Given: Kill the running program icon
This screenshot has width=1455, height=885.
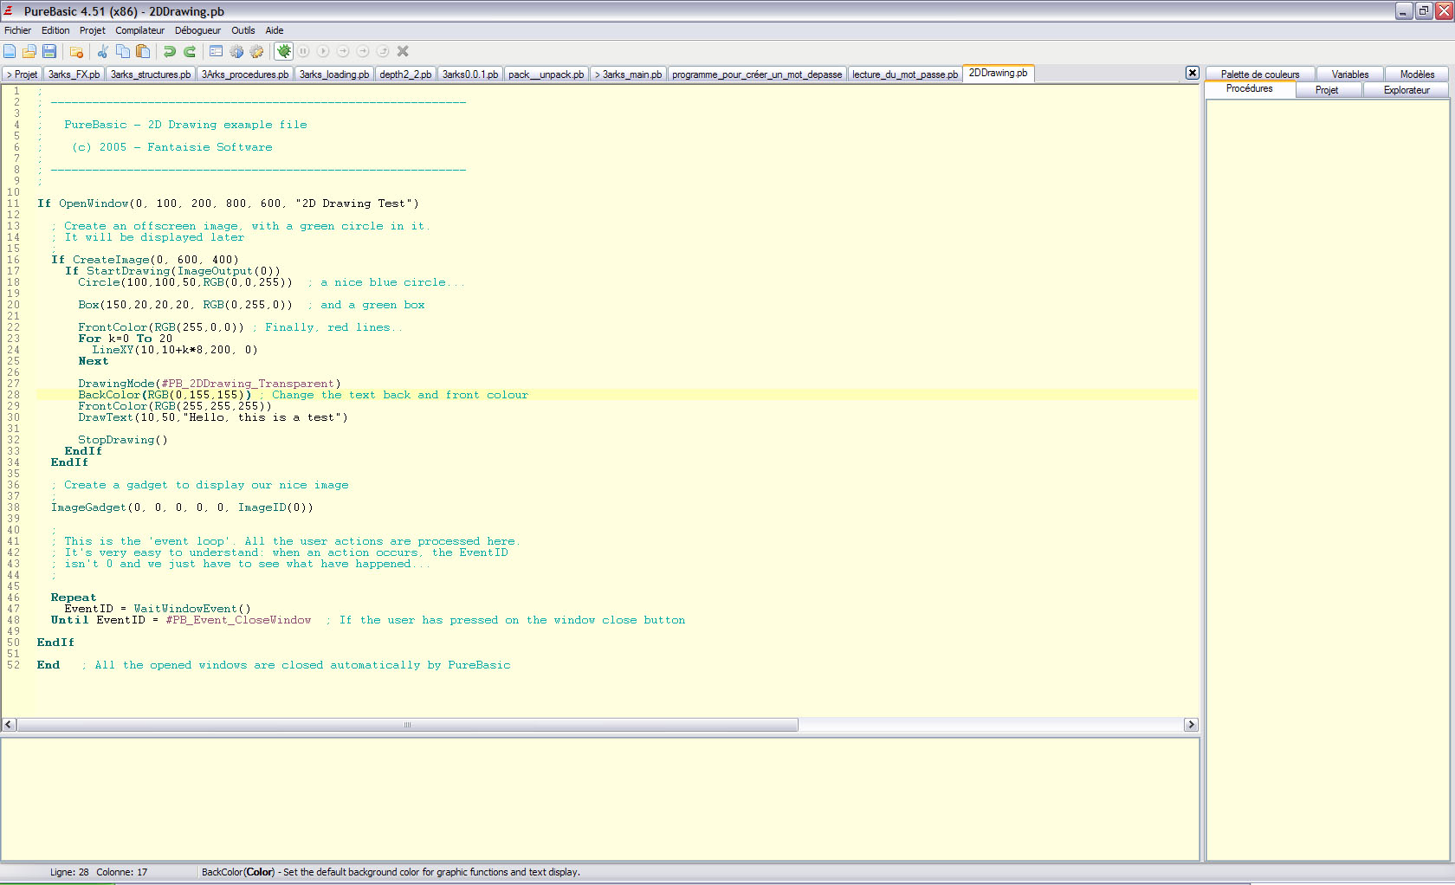Looking at the screenshot, I should (403, 52).
